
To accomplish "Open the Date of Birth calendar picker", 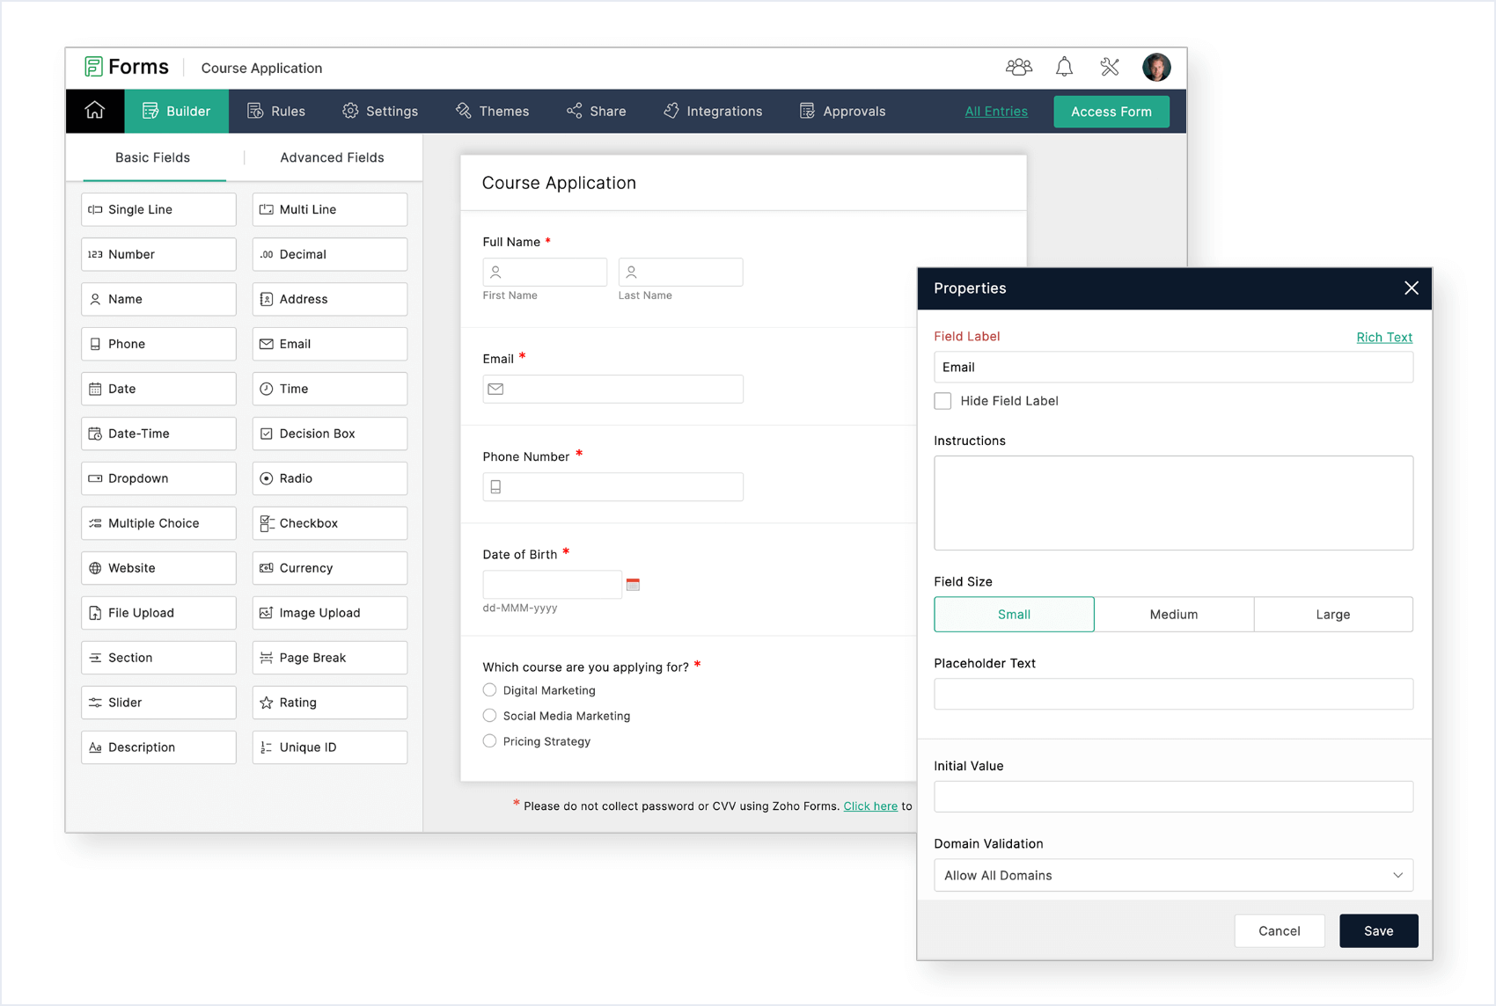I will point(633,583).
